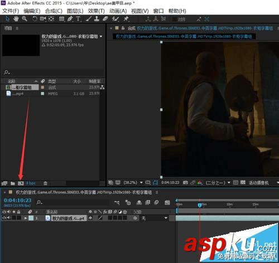Click the viewer timecode 0:04:10:23
This screenshot has height=263, width=279.
pos(170,183)
